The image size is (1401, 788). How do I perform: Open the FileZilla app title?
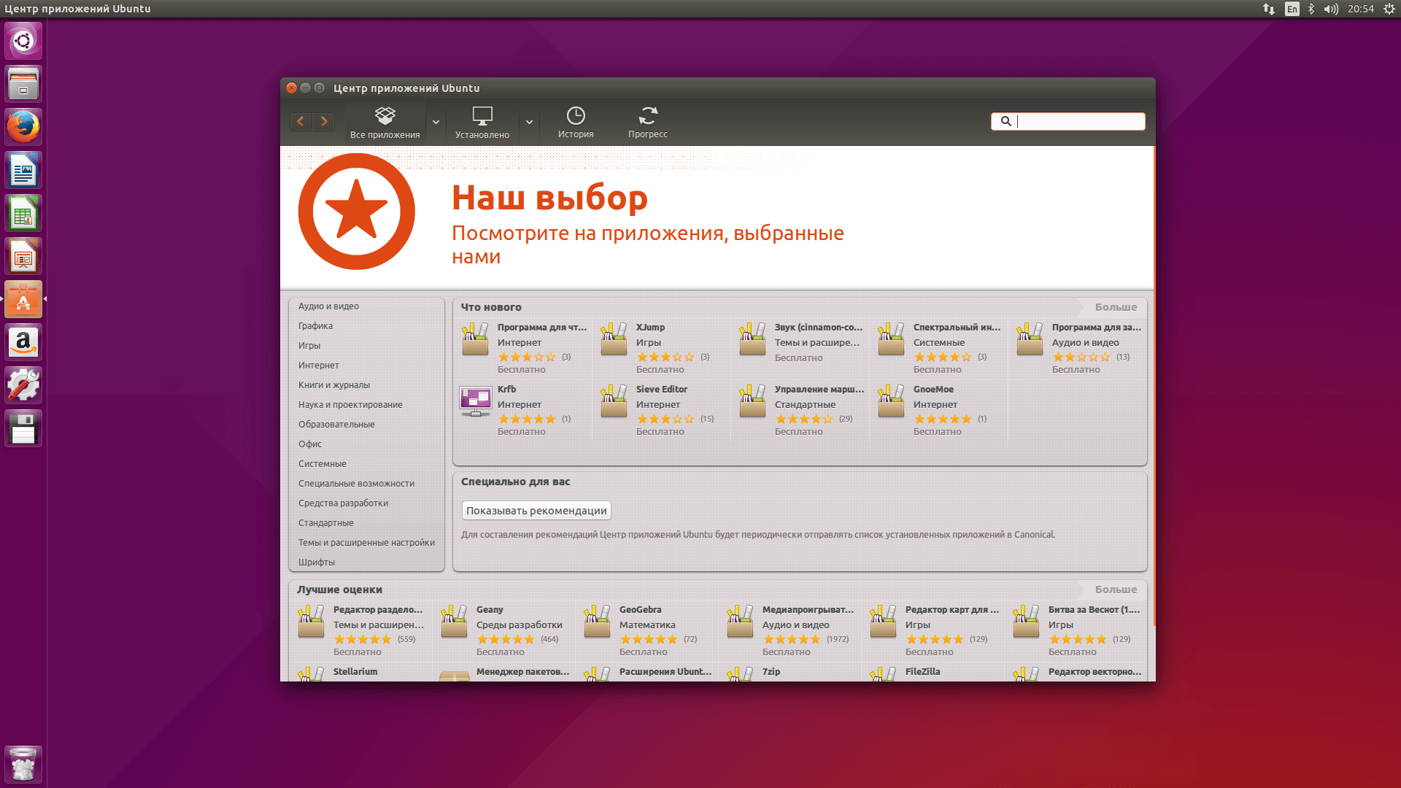(922, 672)
